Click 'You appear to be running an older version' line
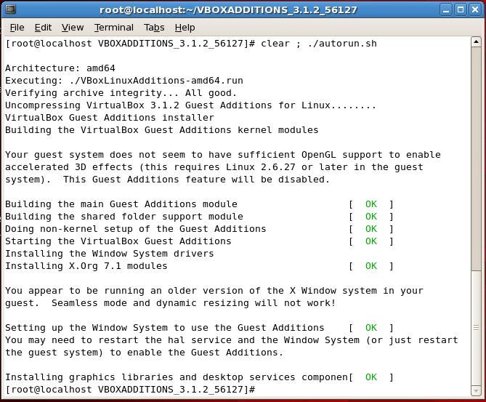 (x=214, y=291)
